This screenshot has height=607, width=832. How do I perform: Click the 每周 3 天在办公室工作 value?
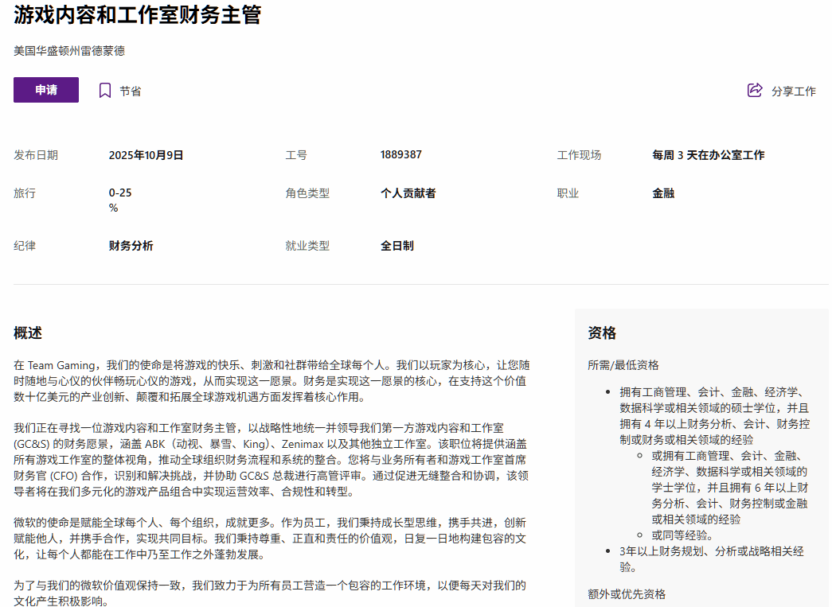point(708,155)
